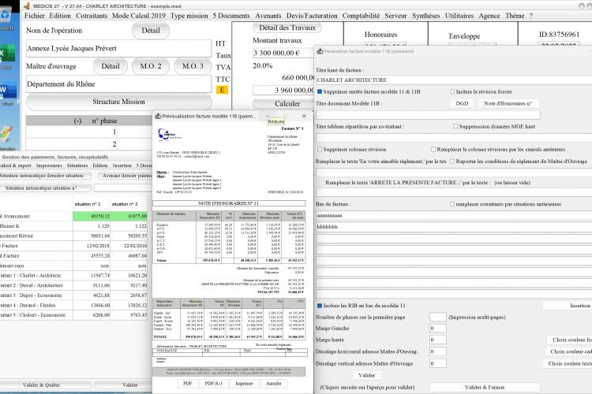Viewport: 592px width, 394px height.
Task: Click Imprimer in the invoice preview
Action: 244,384
